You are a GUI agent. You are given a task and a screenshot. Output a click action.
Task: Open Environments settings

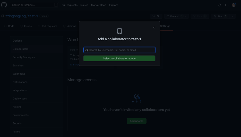pos(36,115)
